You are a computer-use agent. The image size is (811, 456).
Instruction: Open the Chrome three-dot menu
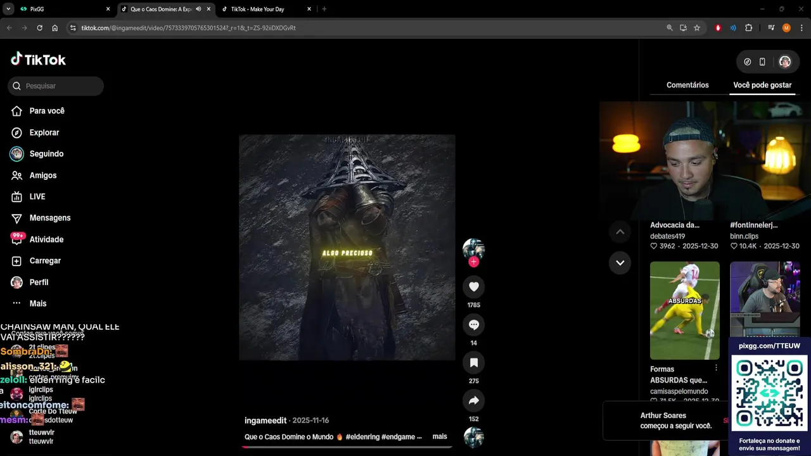[801, 28]
